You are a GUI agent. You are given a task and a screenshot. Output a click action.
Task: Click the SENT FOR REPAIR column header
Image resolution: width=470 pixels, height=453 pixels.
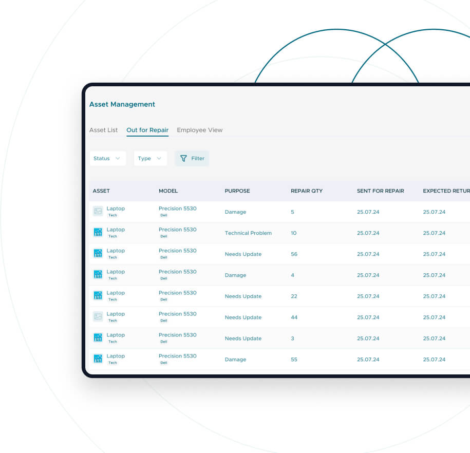tap(380, 191)
